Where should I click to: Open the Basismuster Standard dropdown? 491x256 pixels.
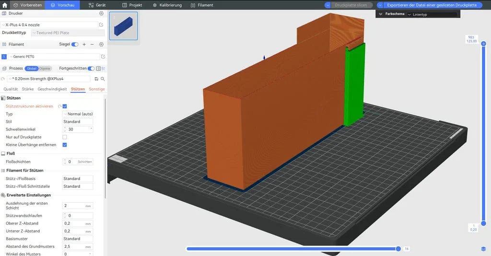(78, 239)
